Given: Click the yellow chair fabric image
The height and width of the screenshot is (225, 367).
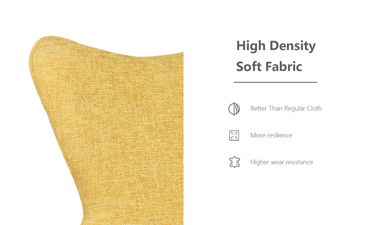Looking at the screenshot, I should click(x=107, y=131).
